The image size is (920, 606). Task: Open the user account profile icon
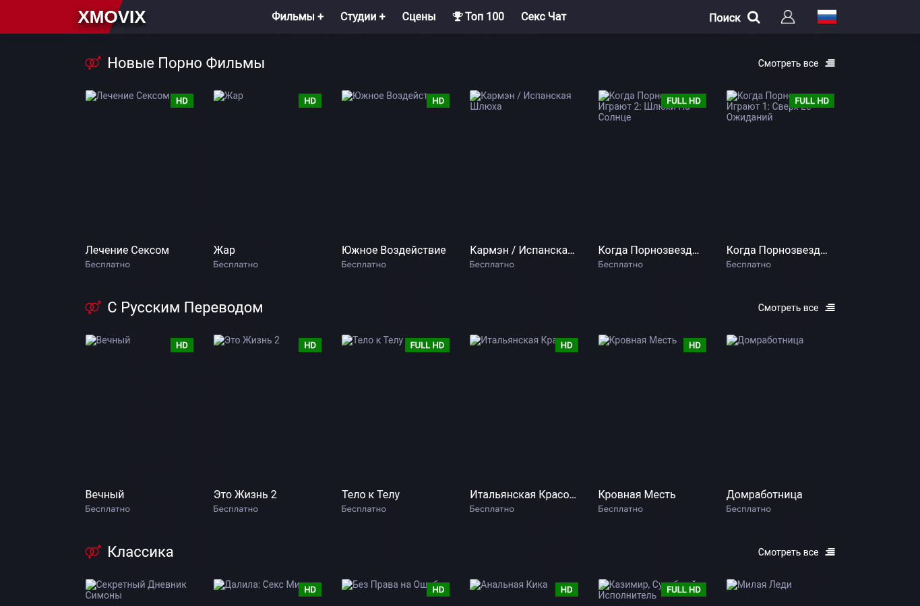788,17
